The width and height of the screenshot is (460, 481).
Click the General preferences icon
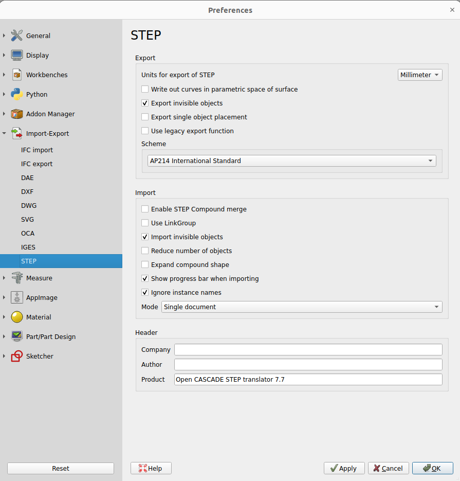click(17, 35)
